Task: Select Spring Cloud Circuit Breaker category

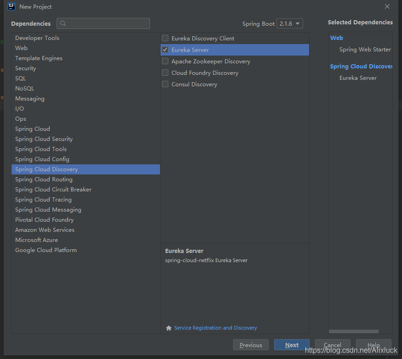Action: pyautogui.click(x=86, y=190)
